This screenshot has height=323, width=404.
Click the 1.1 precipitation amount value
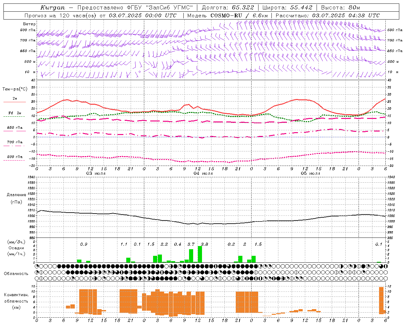(x=124, y=244)
